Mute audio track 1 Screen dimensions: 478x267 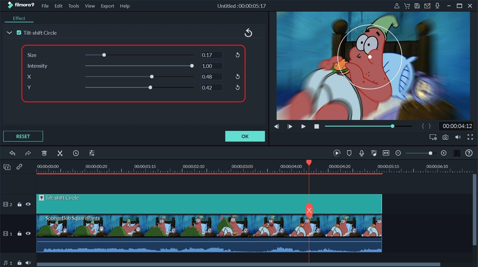click(x=28, y=263)
